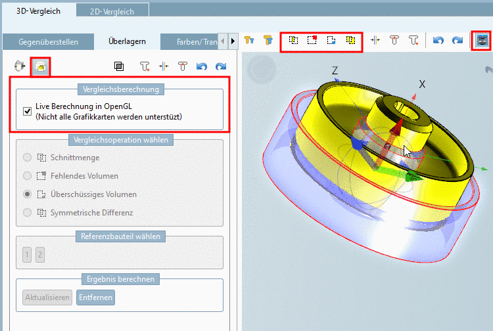Screen dimensions: 493x331
Task: Click the align-to-plane icon in left panel
Action: 164,66
